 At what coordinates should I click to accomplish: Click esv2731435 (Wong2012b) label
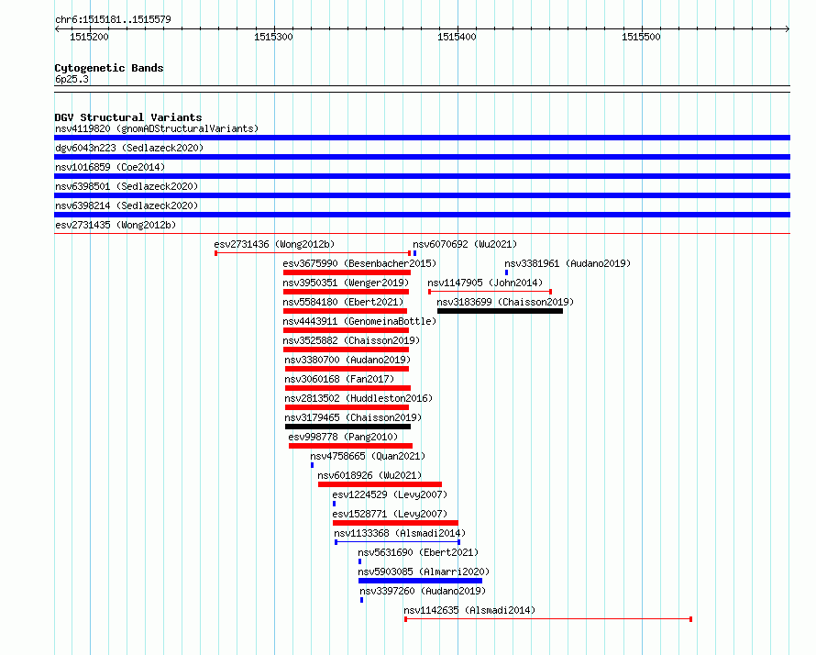[116, 225]
